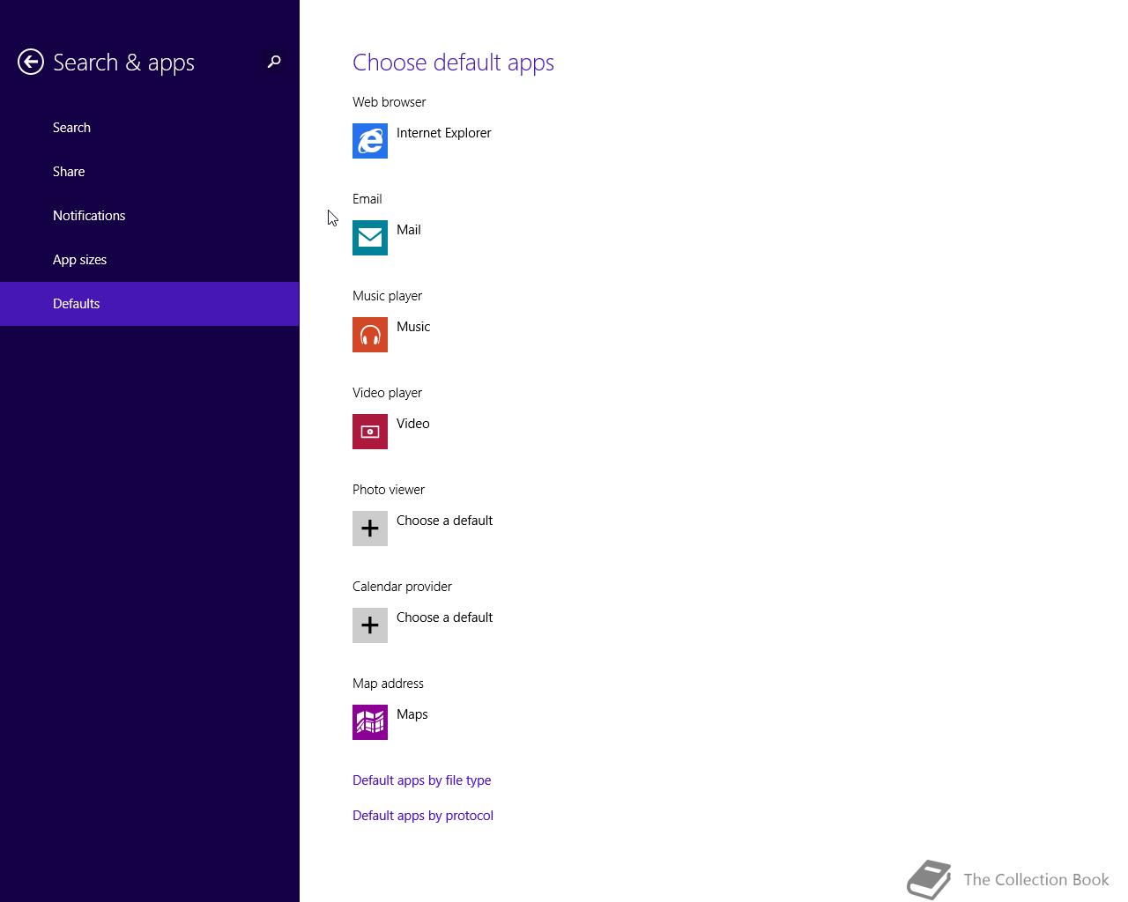The image size is (1128, 902).
Task: Click the Internet Explorer label
Action: tap(443, 133)
